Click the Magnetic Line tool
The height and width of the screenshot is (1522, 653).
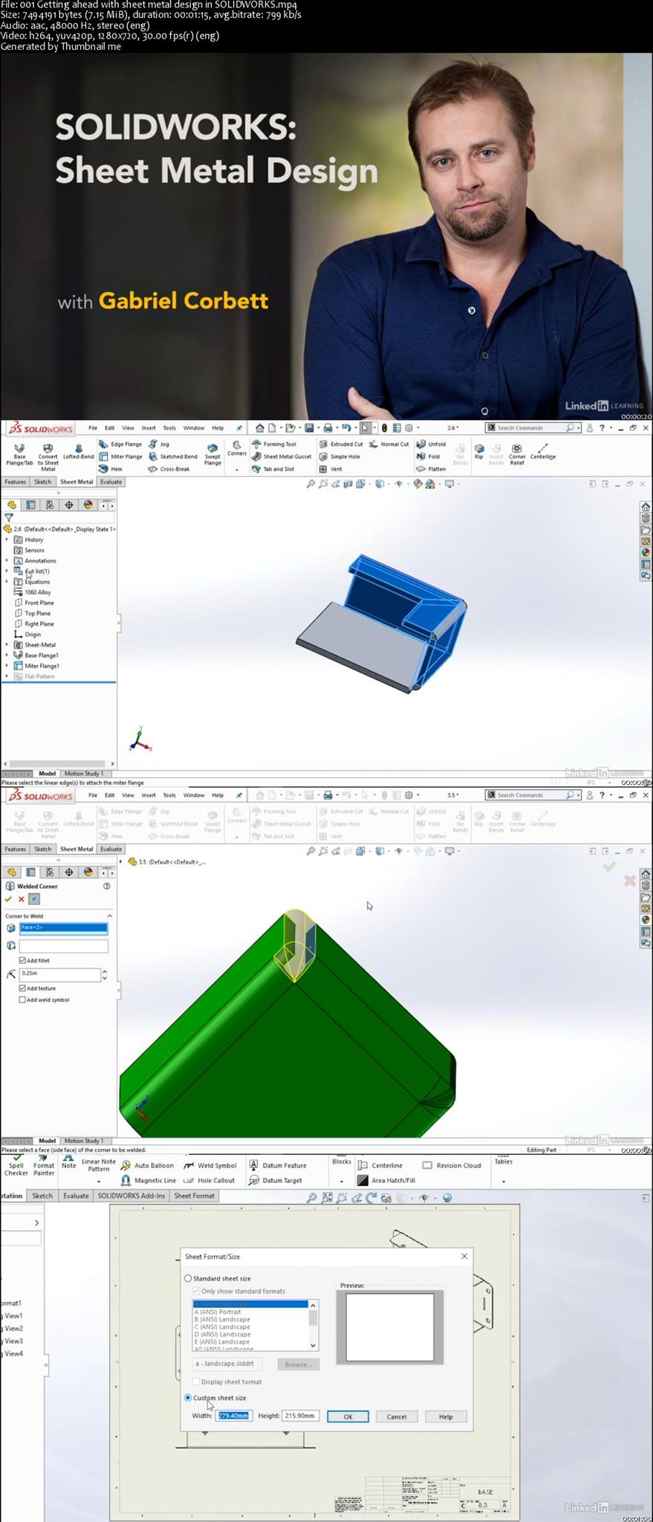click(x=149, y=1180)
